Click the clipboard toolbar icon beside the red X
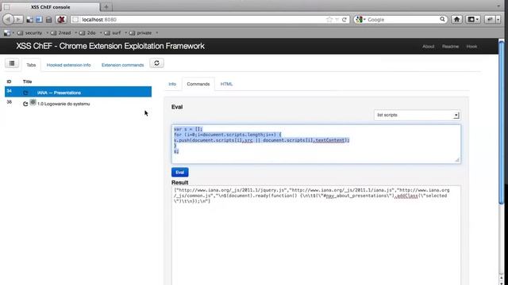The image size is (508, 285). tap(48, 20)
